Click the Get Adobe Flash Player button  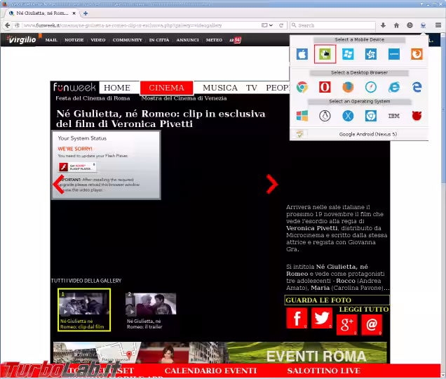click(x=77, y=167)
